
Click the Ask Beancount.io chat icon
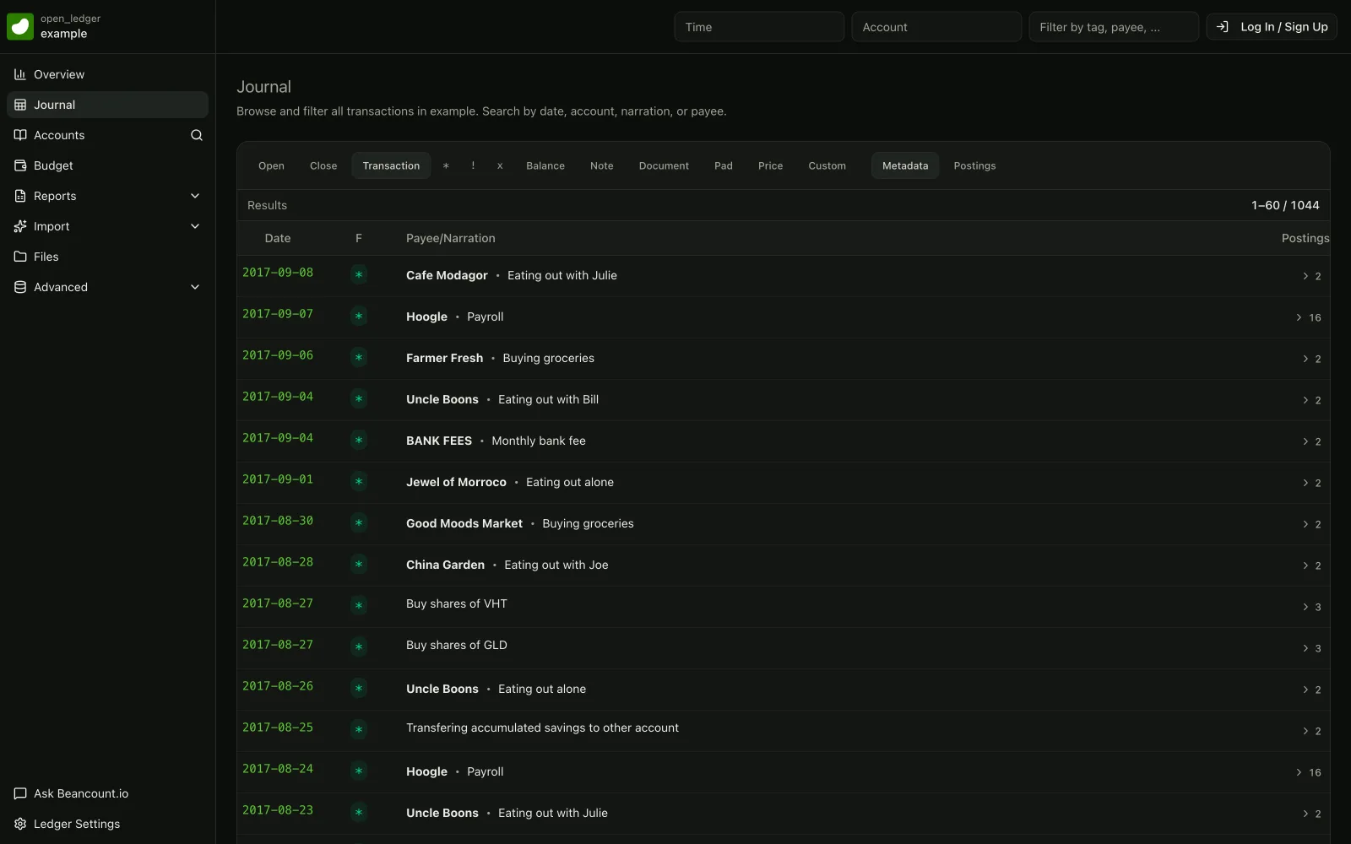20,793
